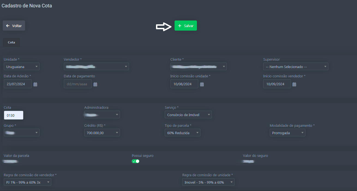The image size is (357, 191).
Task: Go back using the Voltar button
Action: [14, 26]
